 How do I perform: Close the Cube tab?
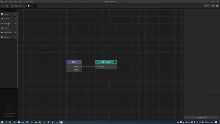coord(35,6)
